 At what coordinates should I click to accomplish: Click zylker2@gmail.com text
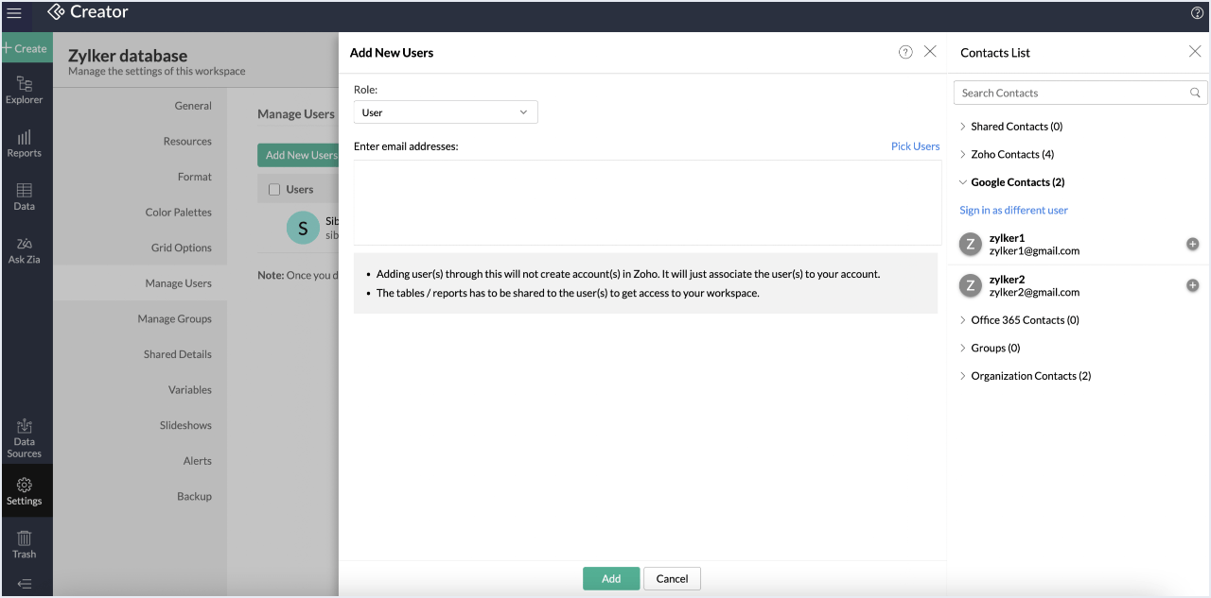coord(1034,293)
